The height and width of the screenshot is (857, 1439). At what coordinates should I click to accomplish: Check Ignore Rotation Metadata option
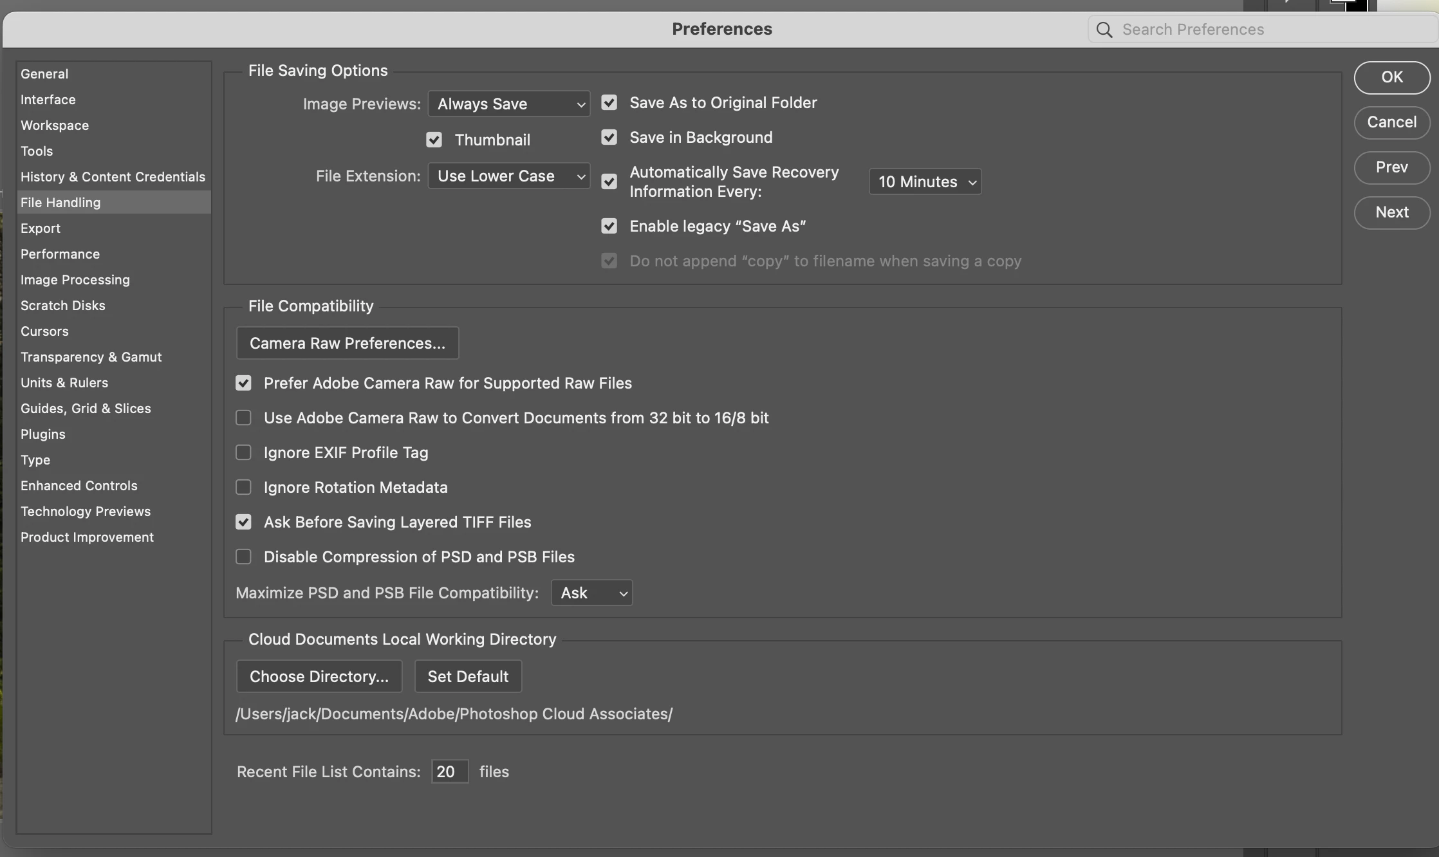point(243,488)
